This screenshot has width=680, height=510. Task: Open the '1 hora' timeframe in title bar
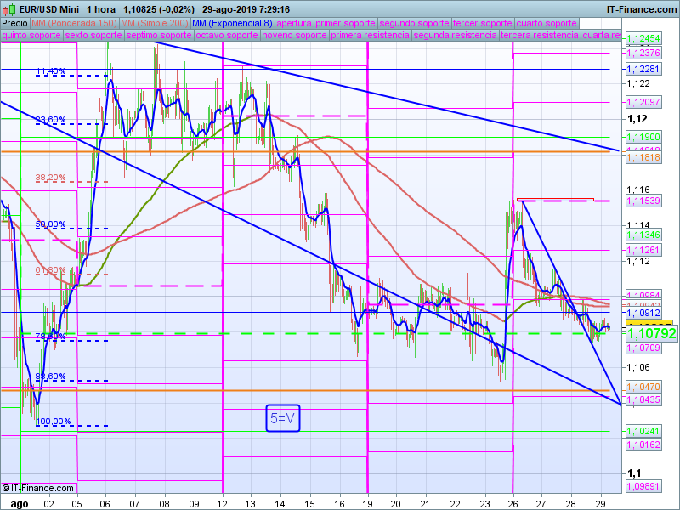point(103,8)
